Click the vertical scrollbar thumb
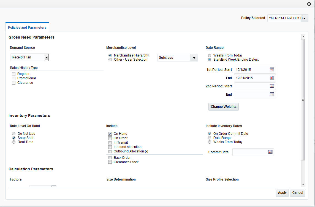315x207 pixels. 303,100
